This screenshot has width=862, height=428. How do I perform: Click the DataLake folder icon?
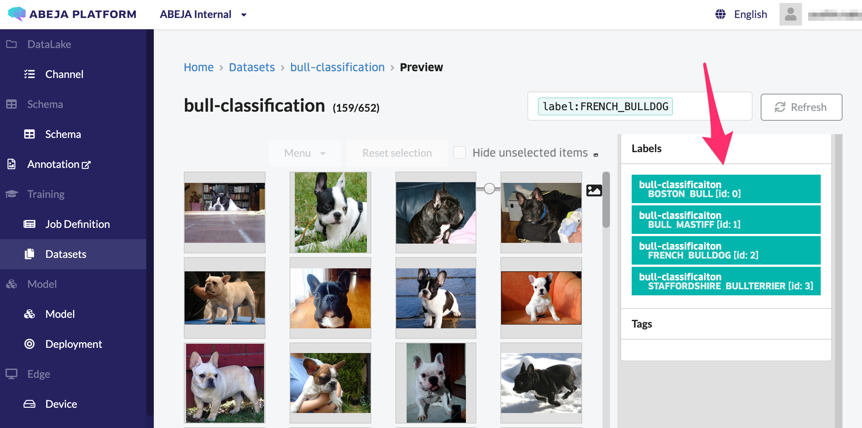[12, 44]
